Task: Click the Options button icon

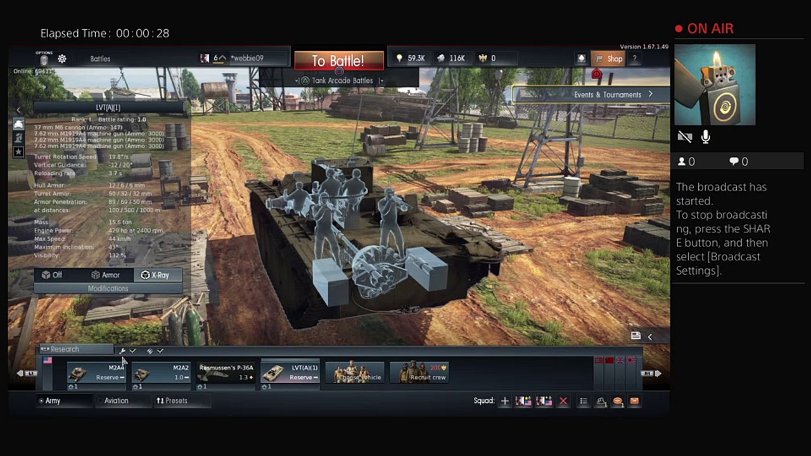Action: [x=44, y=59]
